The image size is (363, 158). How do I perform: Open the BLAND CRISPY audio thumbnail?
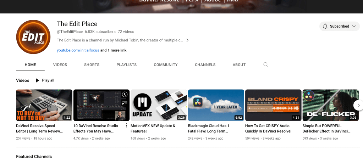pos(274,105)
